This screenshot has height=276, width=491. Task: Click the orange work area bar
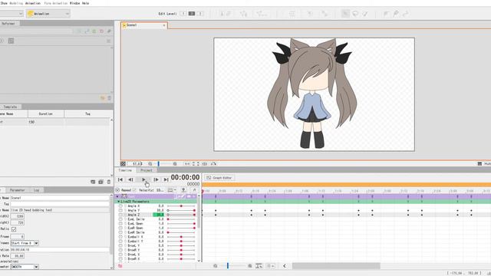click(346, 185)
